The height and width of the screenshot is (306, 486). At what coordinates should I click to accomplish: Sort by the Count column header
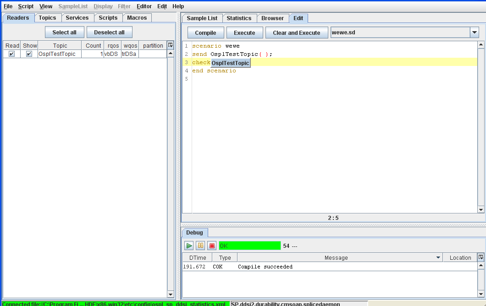[x=93, y=45]
